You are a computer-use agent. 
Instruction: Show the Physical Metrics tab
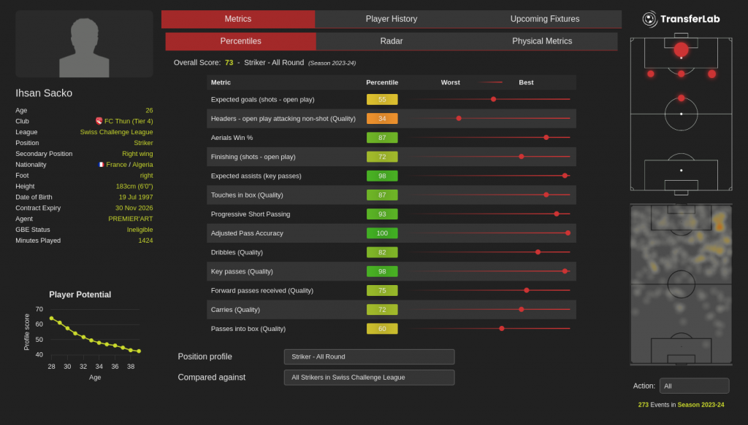coord(542,42)
